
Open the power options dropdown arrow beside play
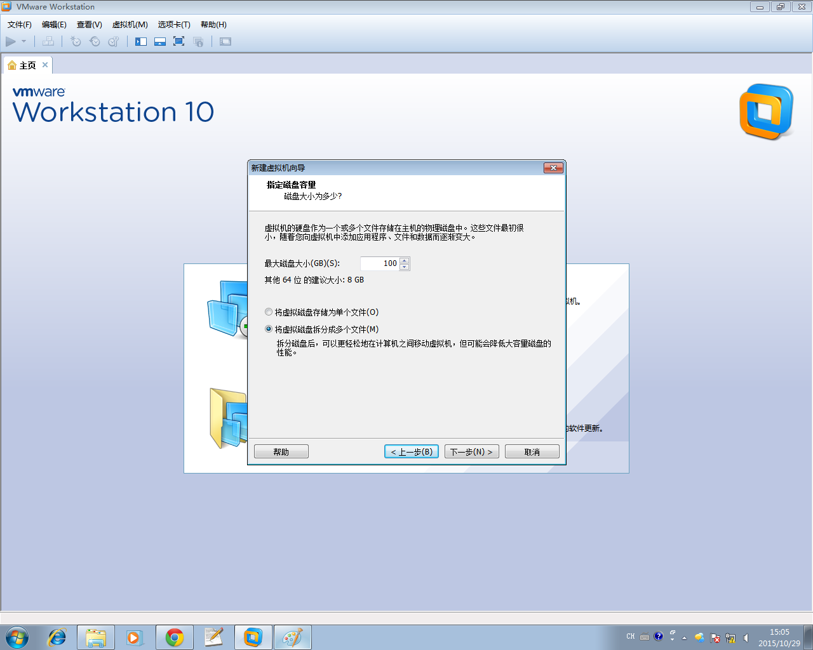tap(24, 41)
